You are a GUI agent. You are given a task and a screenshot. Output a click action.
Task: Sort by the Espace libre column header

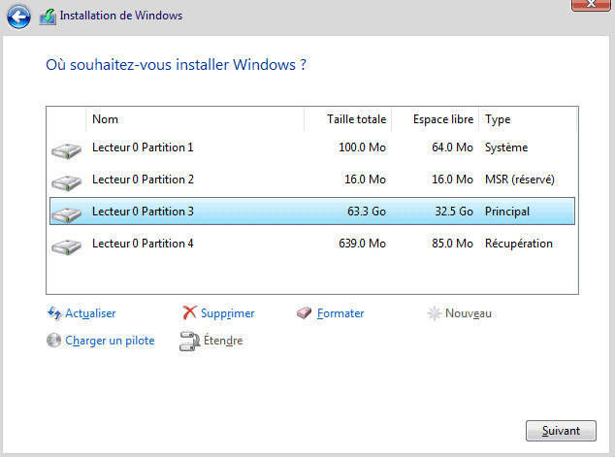pos(435,119)
